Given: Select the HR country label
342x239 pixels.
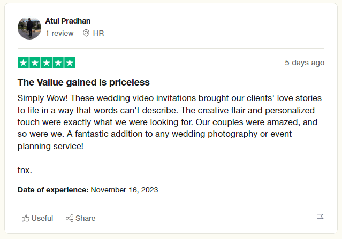Looking at the screenshot, I should point(98,33).
